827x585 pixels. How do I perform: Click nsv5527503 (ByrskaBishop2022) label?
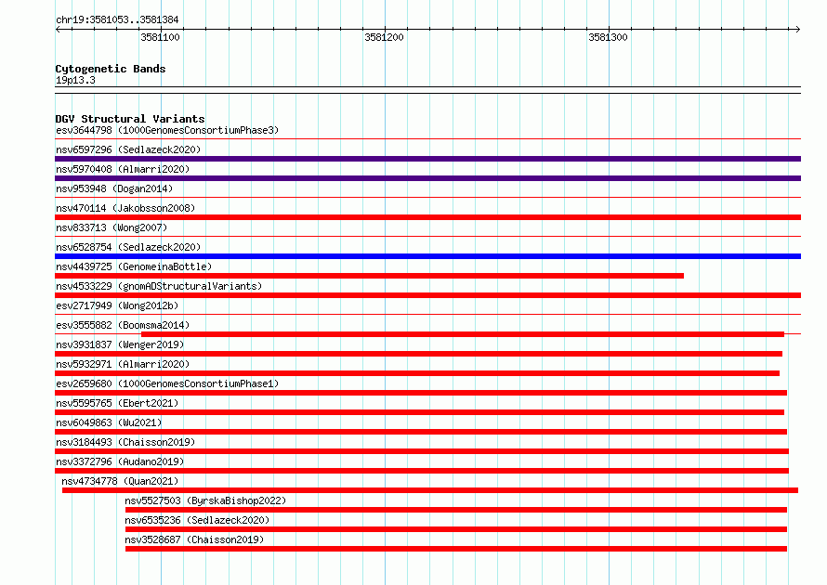point(205,500)
